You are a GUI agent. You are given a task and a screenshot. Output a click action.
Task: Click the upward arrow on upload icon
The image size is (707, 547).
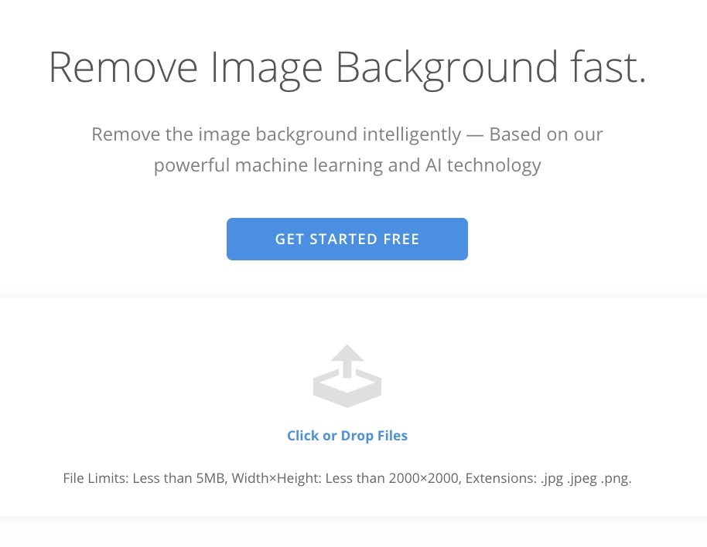point(347,361)
